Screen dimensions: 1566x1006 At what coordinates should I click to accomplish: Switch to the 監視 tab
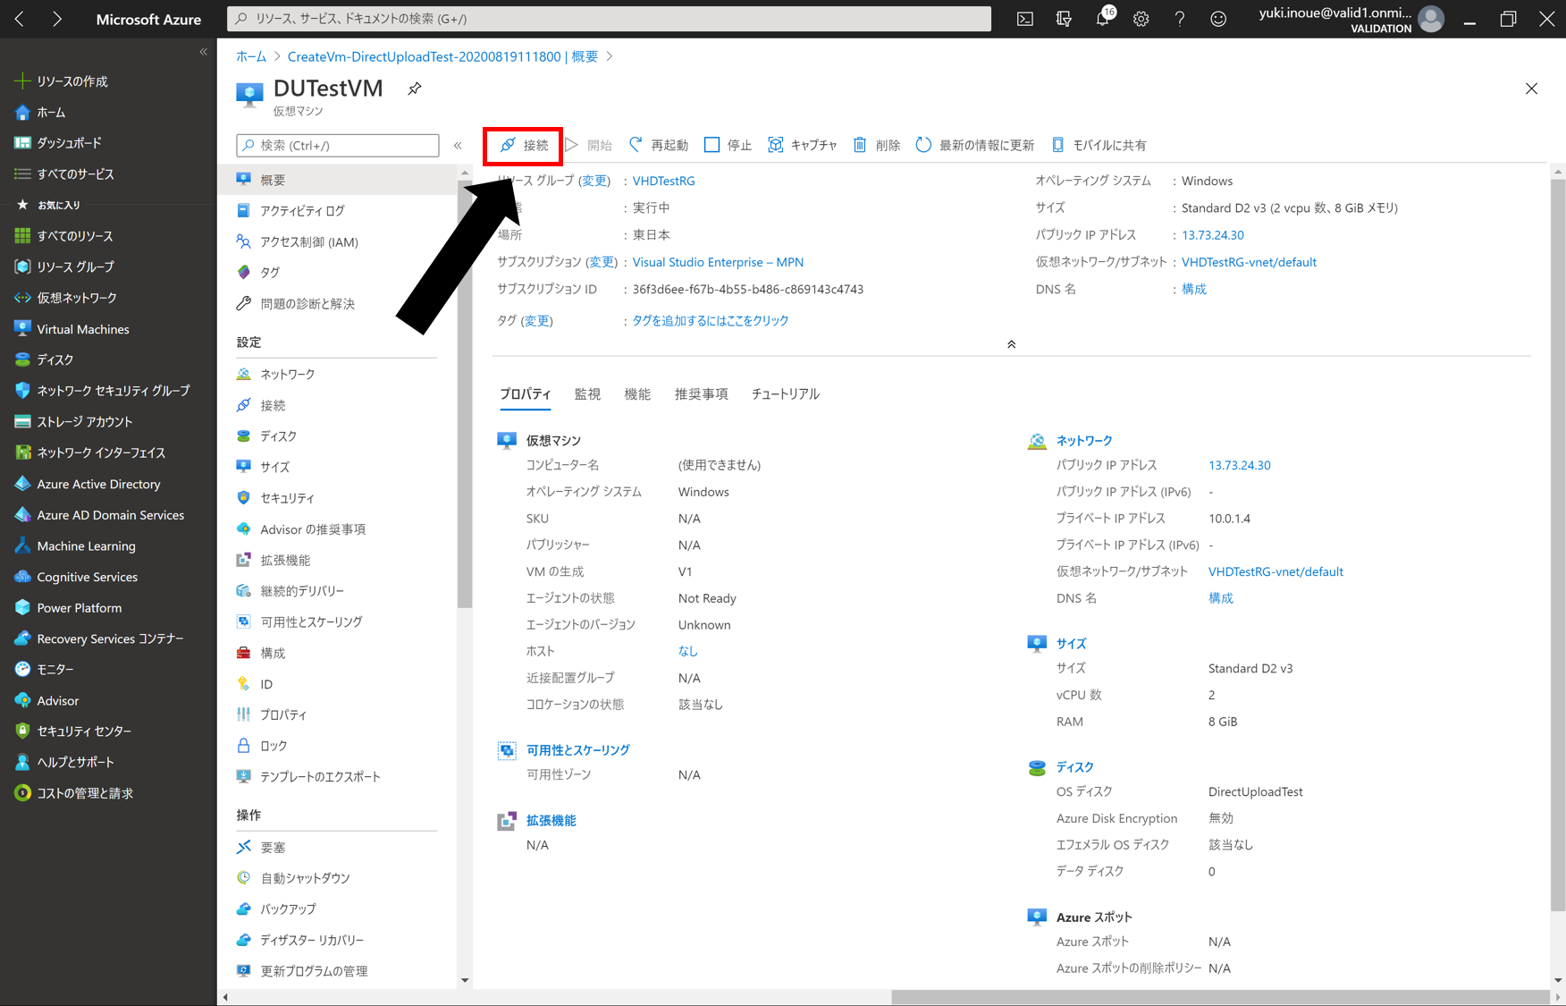coord(587,393)
